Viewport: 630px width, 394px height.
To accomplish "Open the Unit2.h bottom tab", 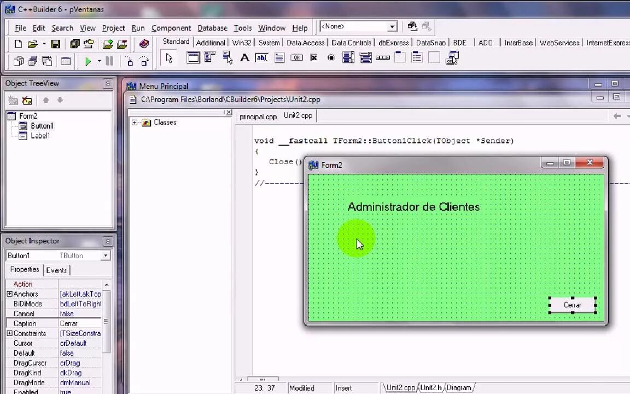I will (x=431, y=387).
